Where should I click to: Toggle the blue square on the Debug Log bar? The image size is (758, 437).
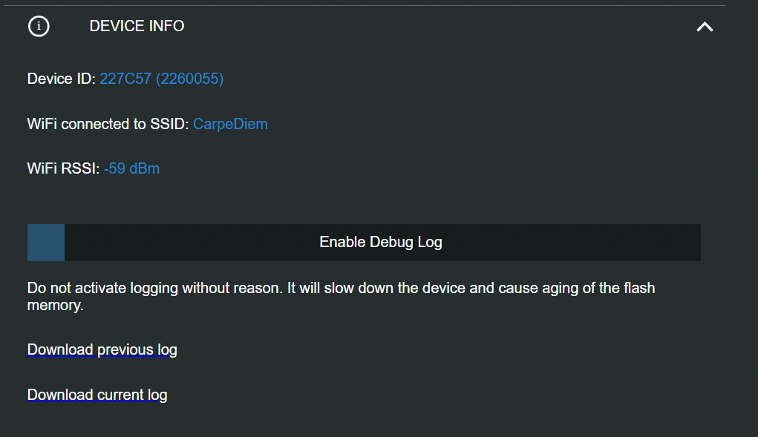coord(46,243)
